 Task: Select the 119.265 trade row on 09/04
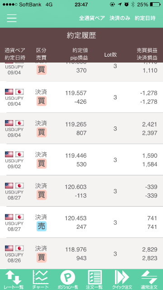[x=81, y=128]
